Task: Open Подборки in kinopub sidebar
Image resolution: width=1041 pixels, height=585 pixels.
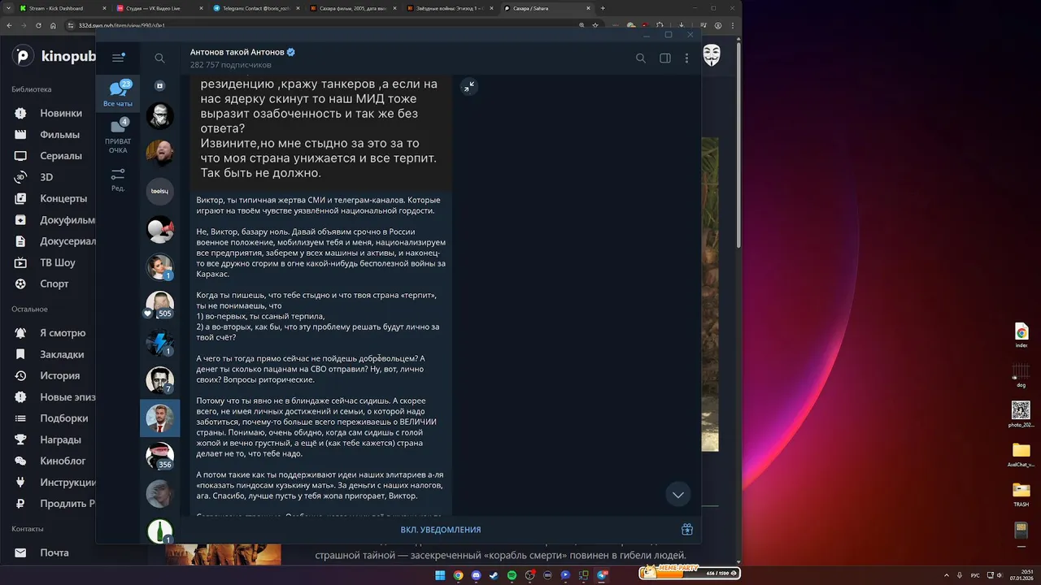Action: [64, 418]
